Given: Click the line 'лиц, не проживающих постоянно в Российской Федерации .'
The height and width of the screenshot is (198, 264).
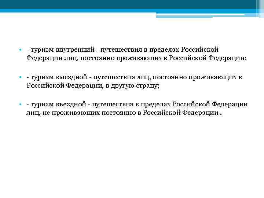Looking at the screenshot, I should [x=124, y=113].
